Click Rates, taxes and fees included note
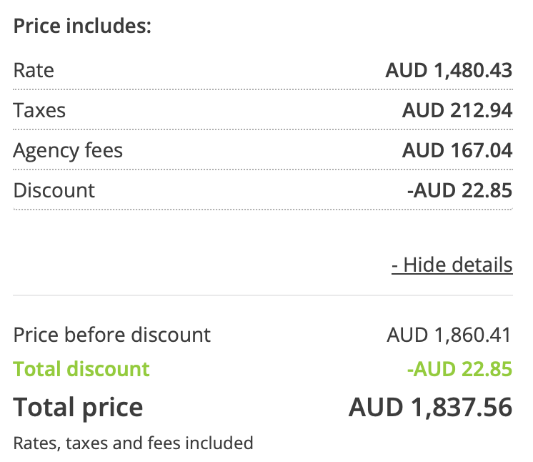Image resolution: width=533 pixels, height=462 pixels. click(133, 443)
